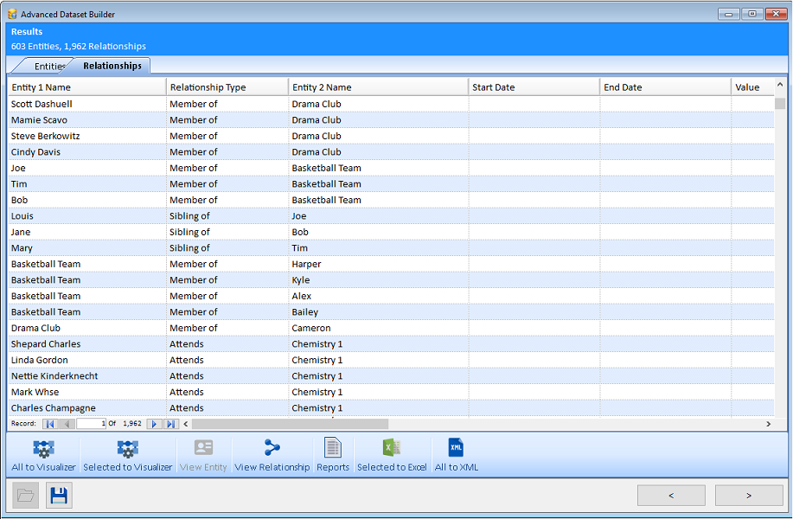Select the Relationships tab

pos(112,65)
